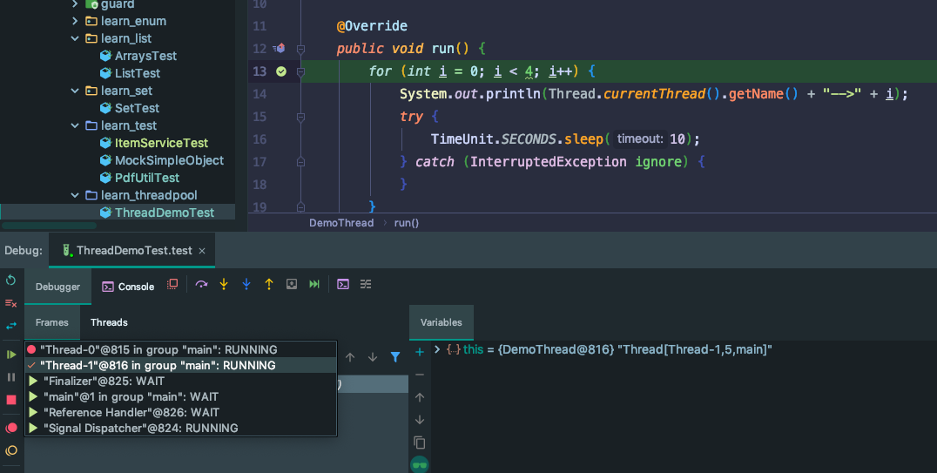Viewport: 937px width, 473px height.
Task: Click DemoThread in the editor breadcrumb
Action: [x=341, y=222]
